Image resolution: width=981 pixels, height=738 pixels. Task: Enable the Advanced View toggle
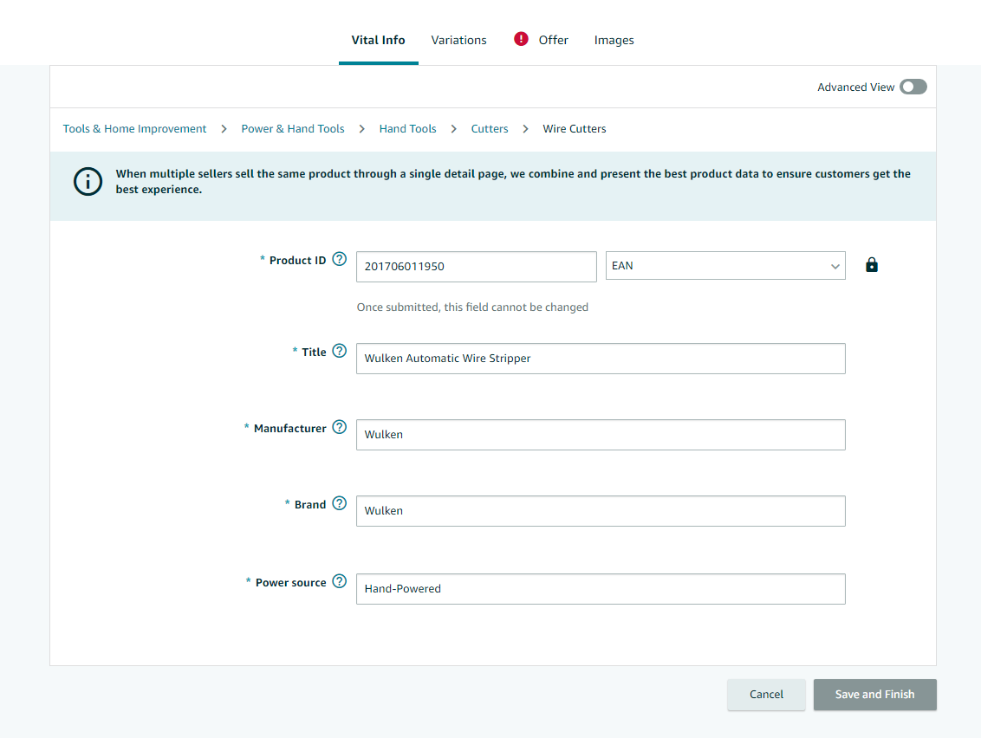tap(913, 87)
